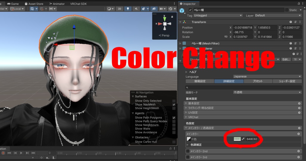Collapse the Transform component

click(x=180, y=22)
